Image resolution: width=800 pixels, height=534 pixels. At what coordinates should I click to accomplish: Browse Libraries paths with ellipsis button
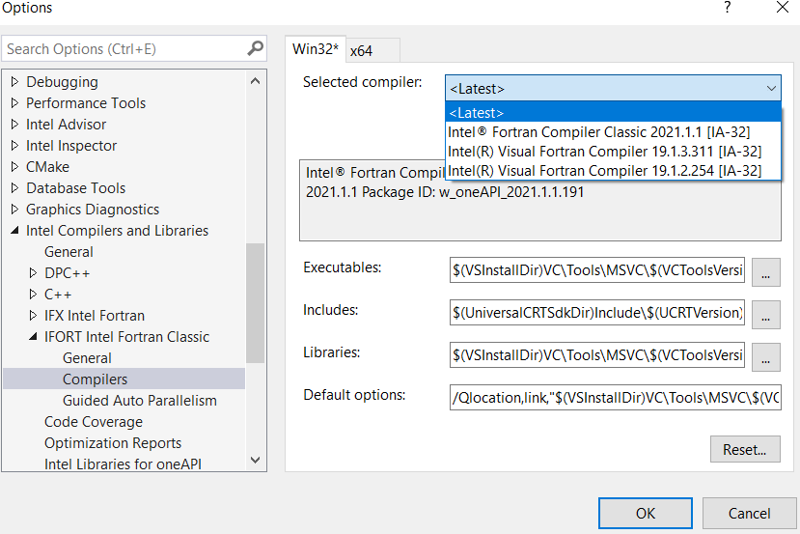[x=766, y=357]
